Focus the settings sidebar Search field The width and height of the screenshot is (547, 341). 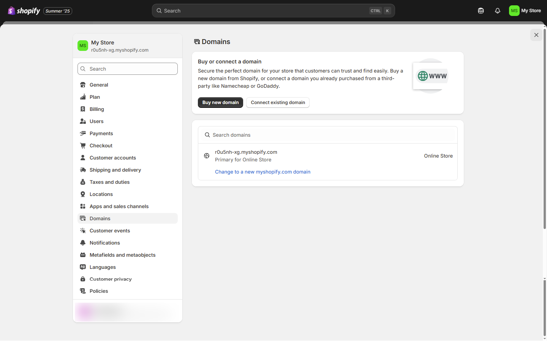click(x=128, y=69)
